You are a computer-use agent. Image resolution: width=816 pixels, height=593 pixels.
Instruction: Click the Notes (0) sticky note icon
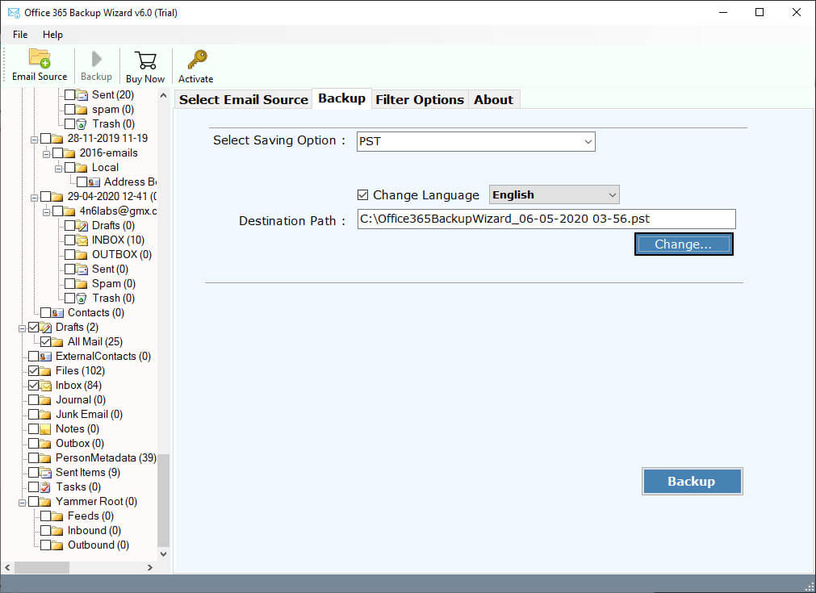tap(46, 429)
